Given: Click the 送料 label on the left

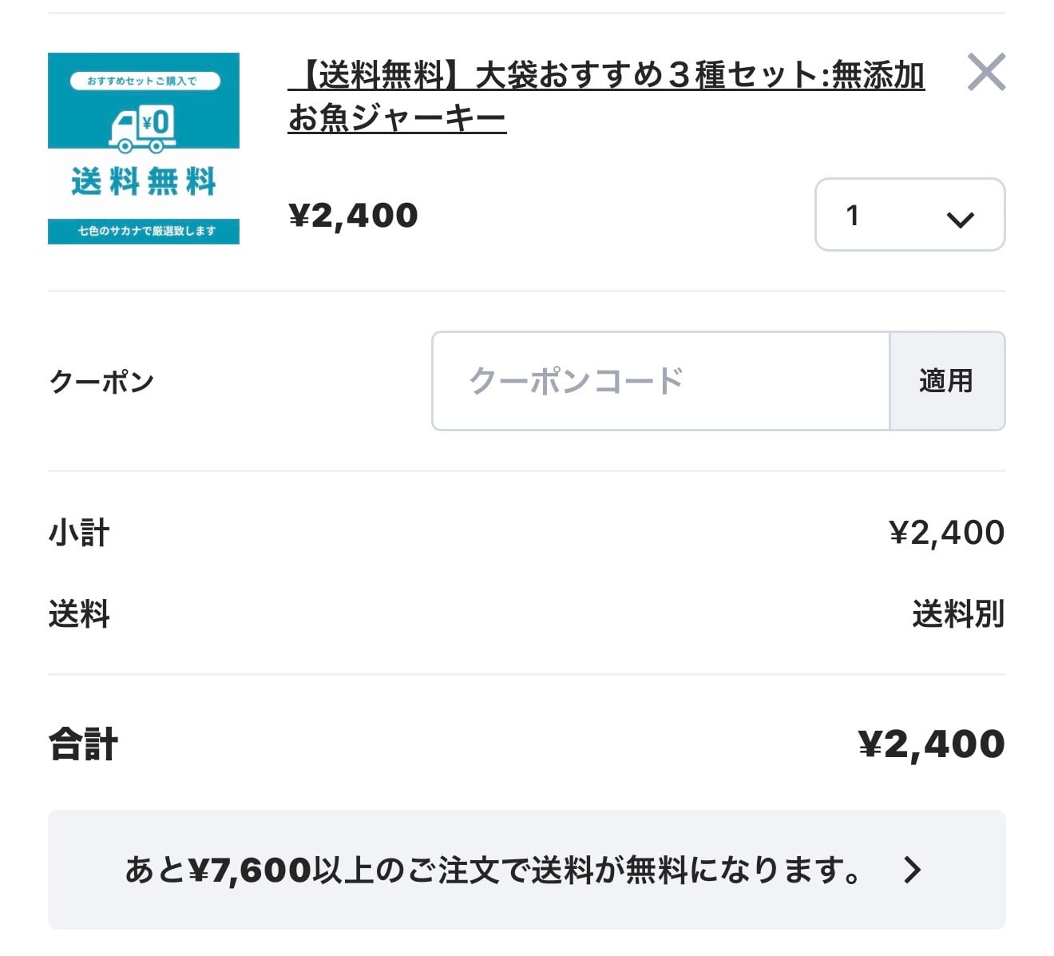Looking at the screenshot, I should 79,614.
